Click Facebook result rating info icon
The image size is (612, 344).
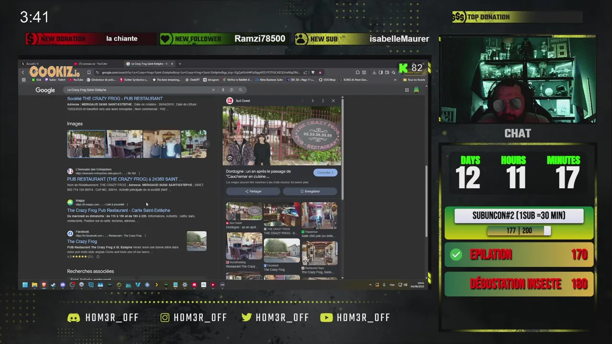point(98,257)
